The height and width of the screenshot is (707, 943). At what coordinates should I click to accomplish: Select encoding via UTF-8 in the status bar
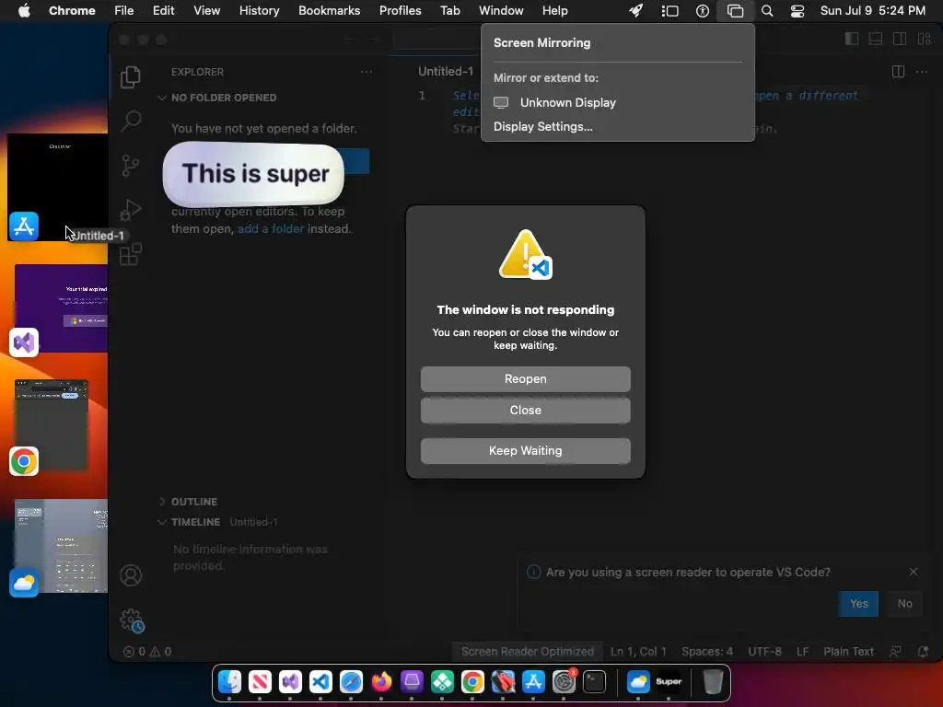point(764,651)
